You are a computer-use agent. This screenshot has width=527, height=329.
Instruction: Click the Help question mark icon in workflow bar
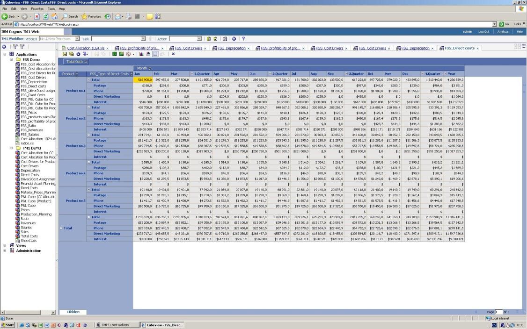(x=243, y=39)
